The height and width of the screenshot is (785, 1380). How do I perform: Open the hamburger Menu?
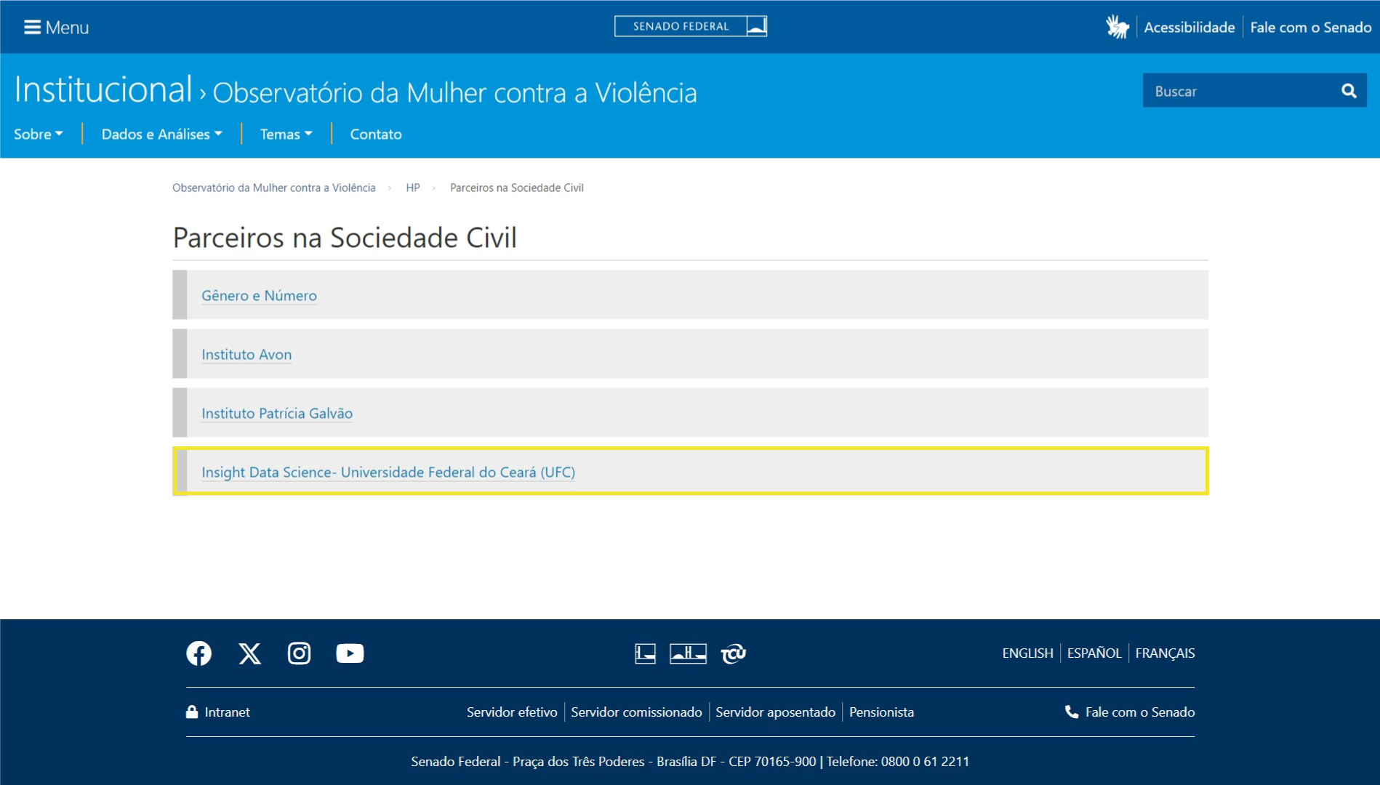[x=56, y=27]
